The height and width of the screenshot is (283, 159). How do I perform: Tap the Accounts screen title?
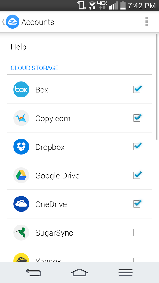[38, 22]
